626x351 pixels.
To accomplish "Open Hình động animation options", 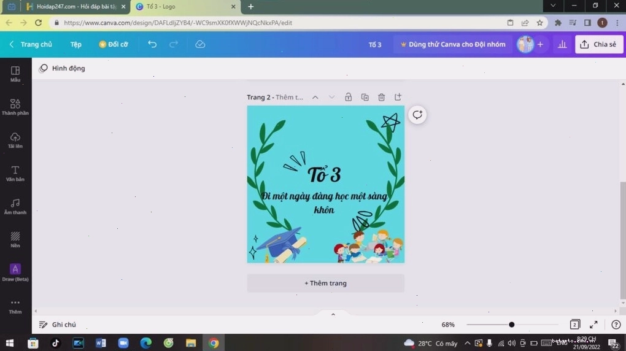I will pyautogui.click(x=62, y=68).
